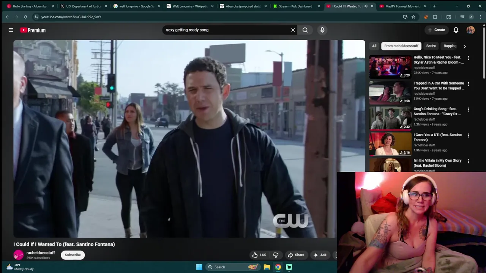Select the Satire filter chip
This screenshot has width=486, height=273.
click(x=431, y=46)
